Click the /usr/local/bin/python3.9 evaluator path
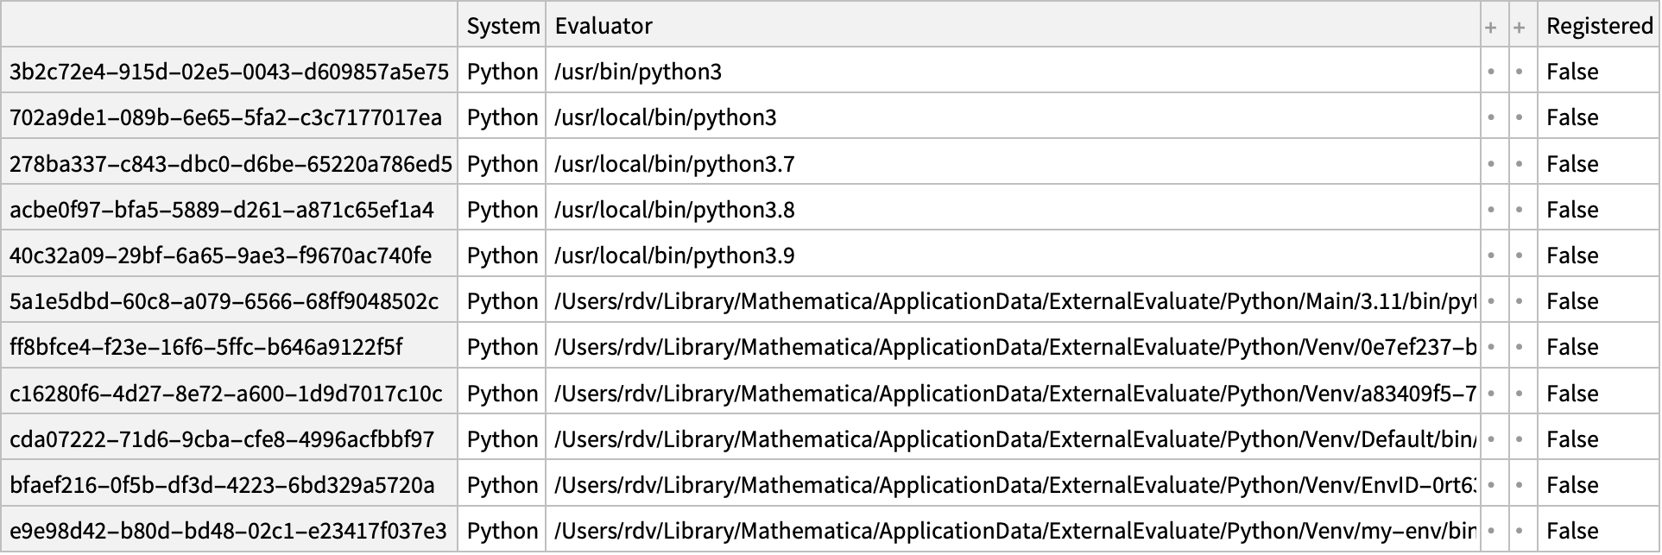Viewport: 1662px width, 555px height. click(674, 255)
